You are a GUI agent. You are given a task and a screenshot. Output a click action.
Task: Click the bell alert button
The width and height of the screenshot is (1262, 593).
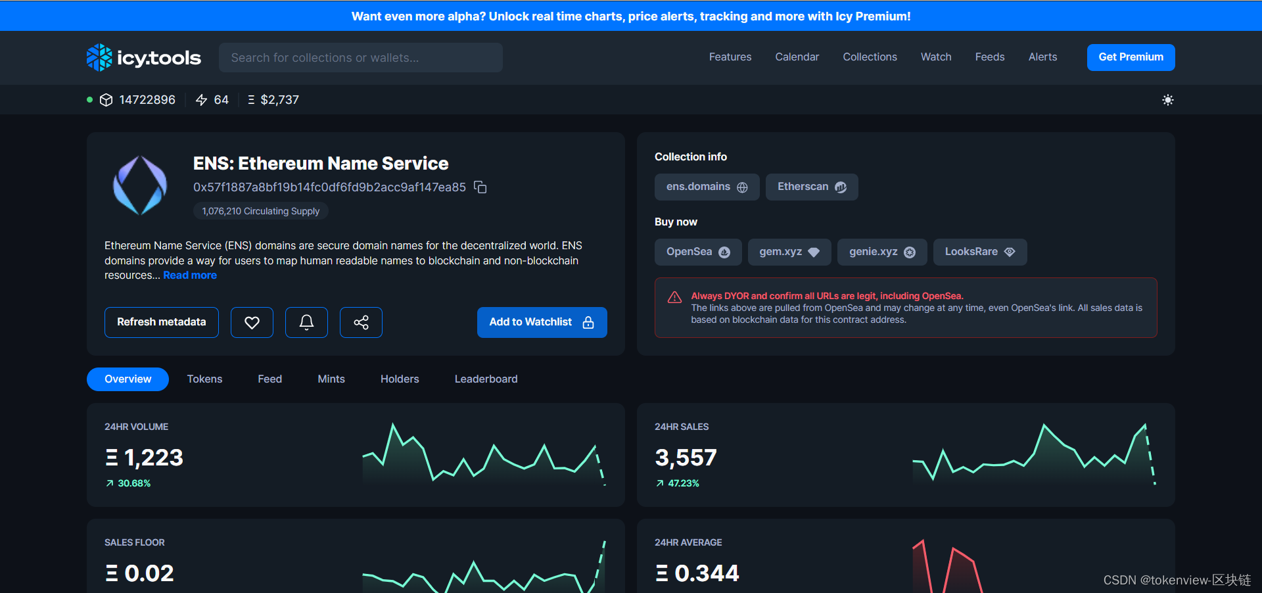[x=306, y=322]
